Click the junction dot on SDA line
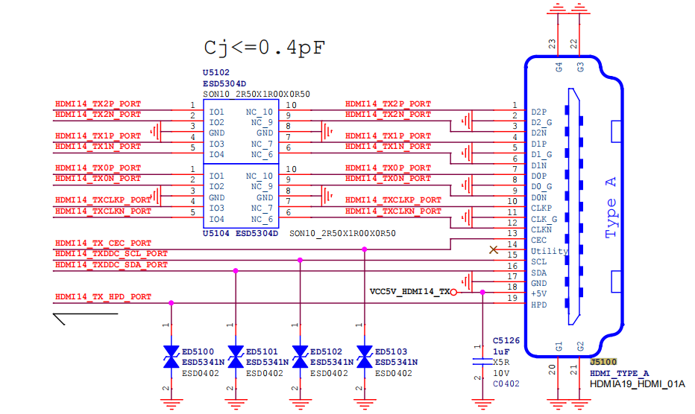Viewport: 695px width, 414px height. (236, 270)
